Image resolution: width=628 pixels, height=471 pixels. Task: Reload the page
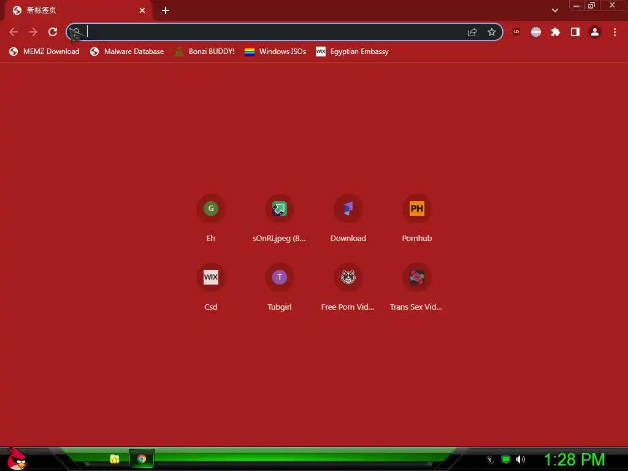[x=53, y=32]
